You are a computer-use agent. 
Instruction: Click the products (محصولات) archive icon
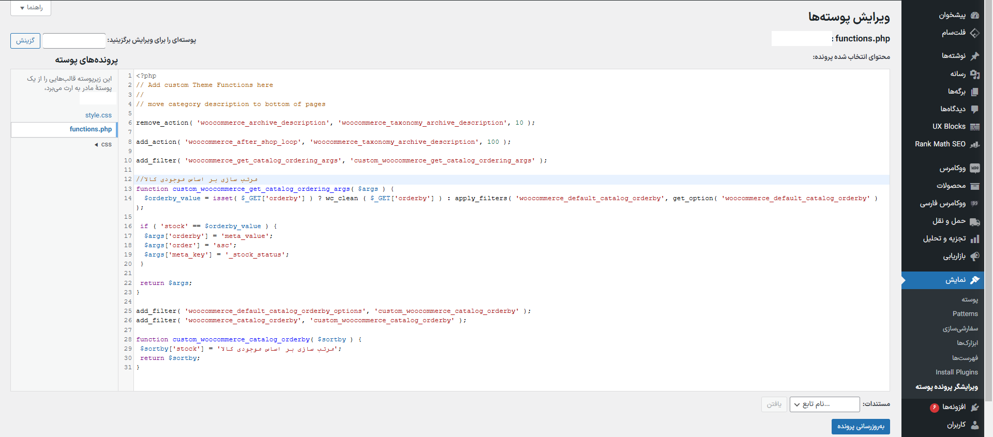point(975,186)
